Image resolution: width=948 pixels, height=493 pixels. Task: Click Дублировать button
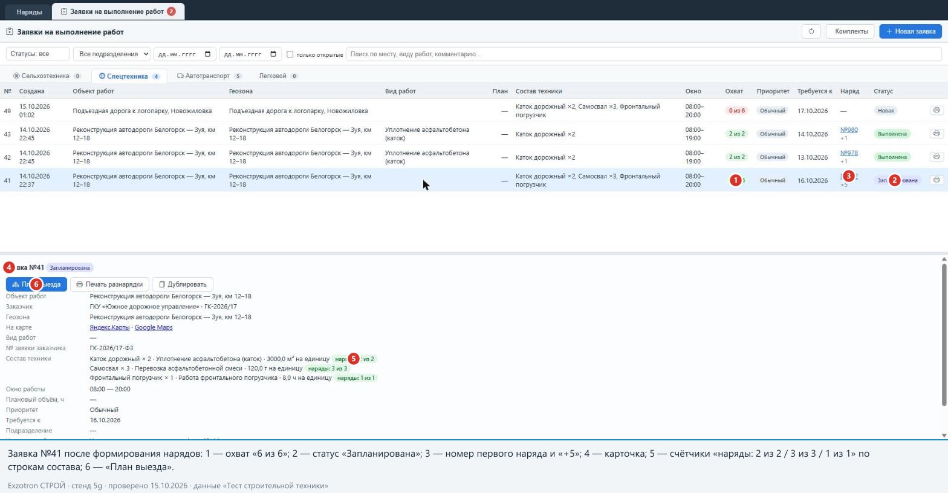(x=183, y=284)
